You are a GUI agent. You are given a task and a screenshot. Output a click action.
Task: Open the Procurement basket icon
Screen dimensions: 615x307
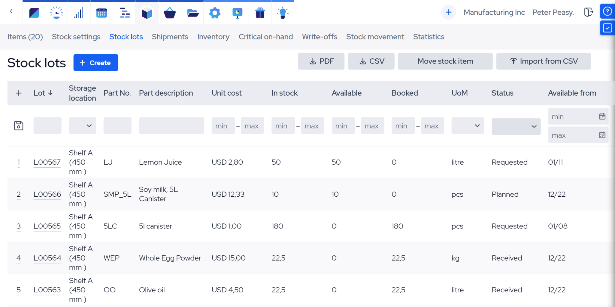[170, 13]
